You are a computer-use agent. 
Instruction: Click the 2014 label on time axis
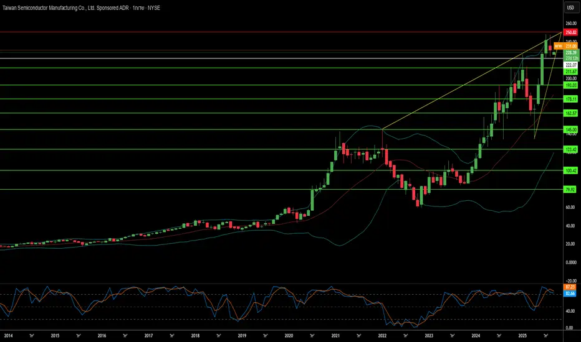coord(9,335)
